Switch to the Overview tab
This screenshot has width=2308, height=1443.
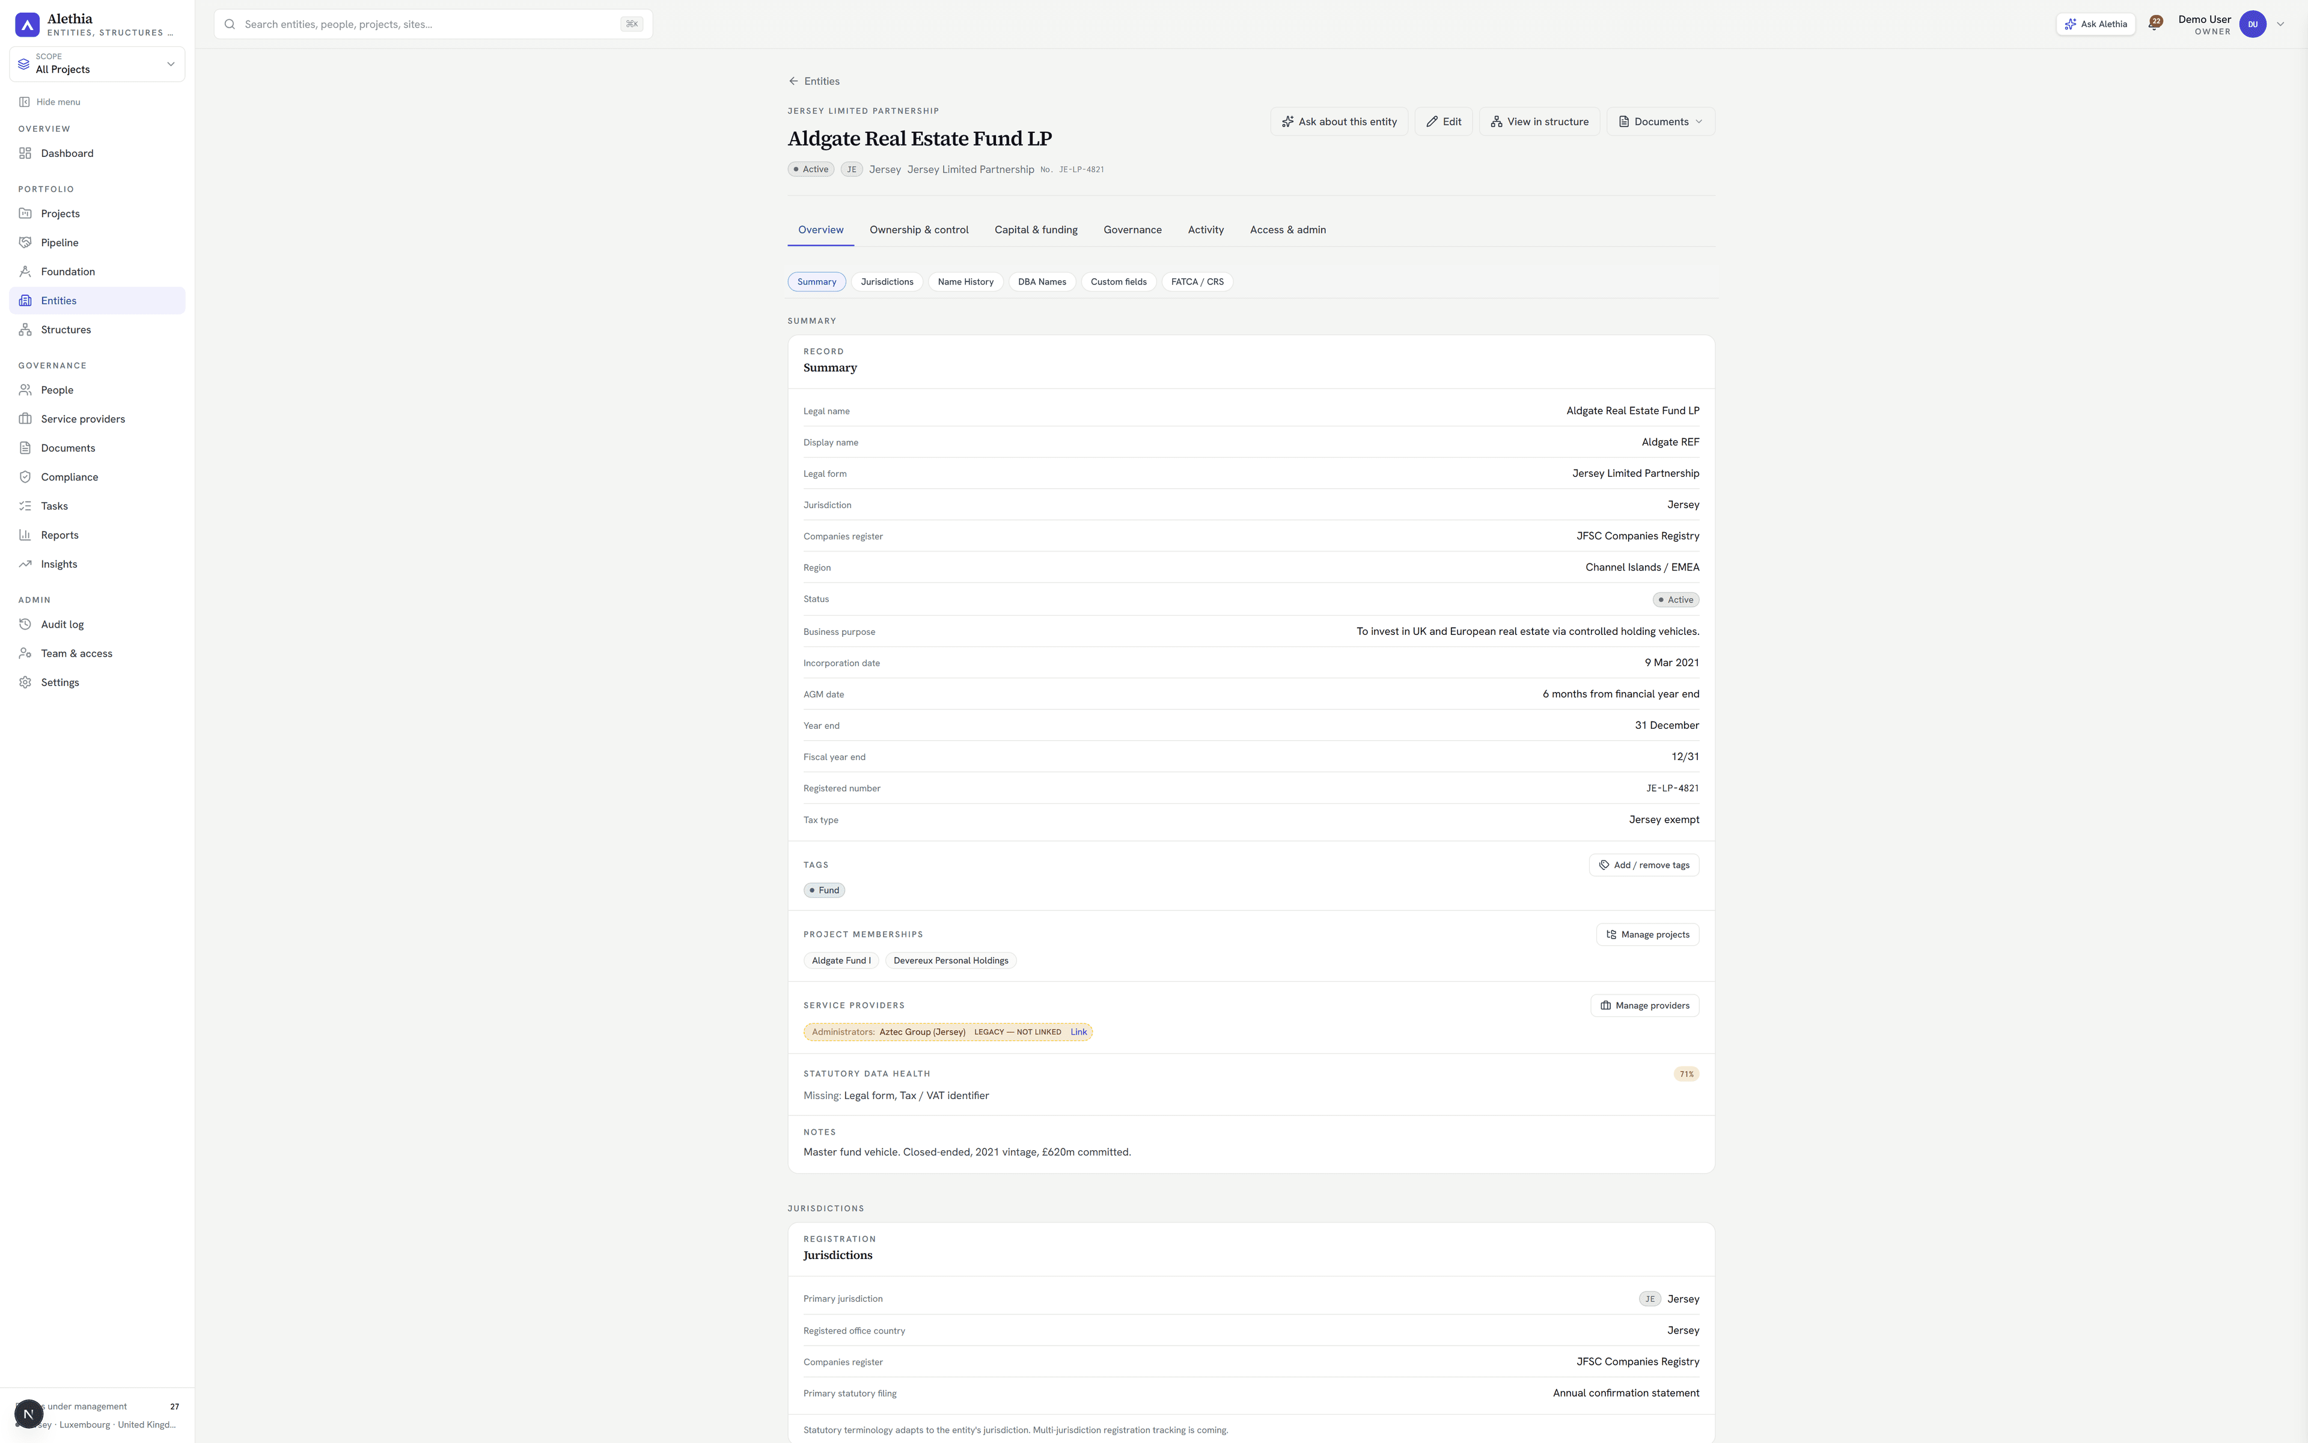coord(821,230)
